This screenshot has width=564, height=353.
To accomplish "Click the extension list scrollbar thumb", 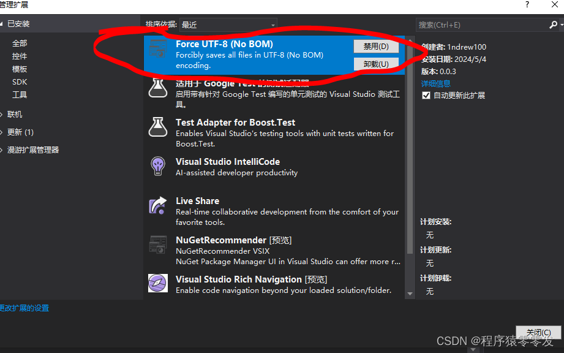I will pyautogui.click(x=410, y=150).
